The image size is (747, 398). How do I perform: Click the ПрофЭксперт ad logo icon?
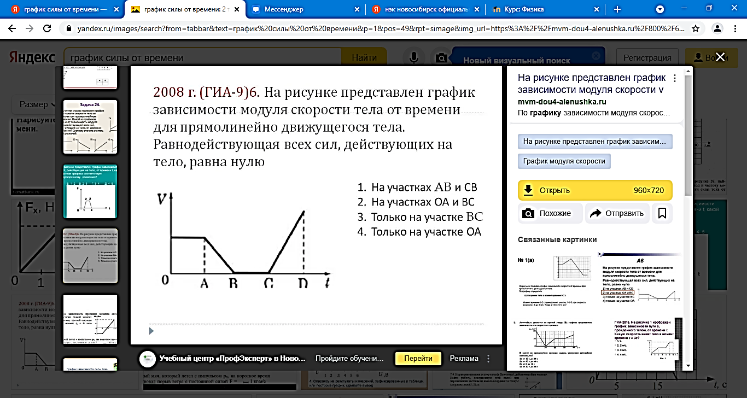pos(147,359)
